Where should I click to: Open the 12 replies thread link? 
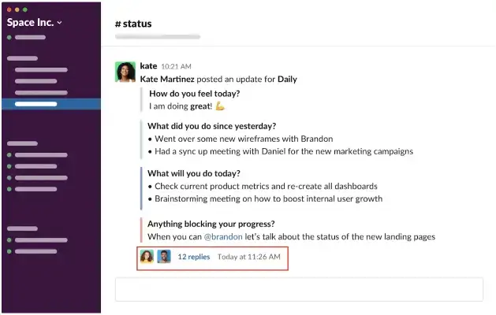[193, 257]
